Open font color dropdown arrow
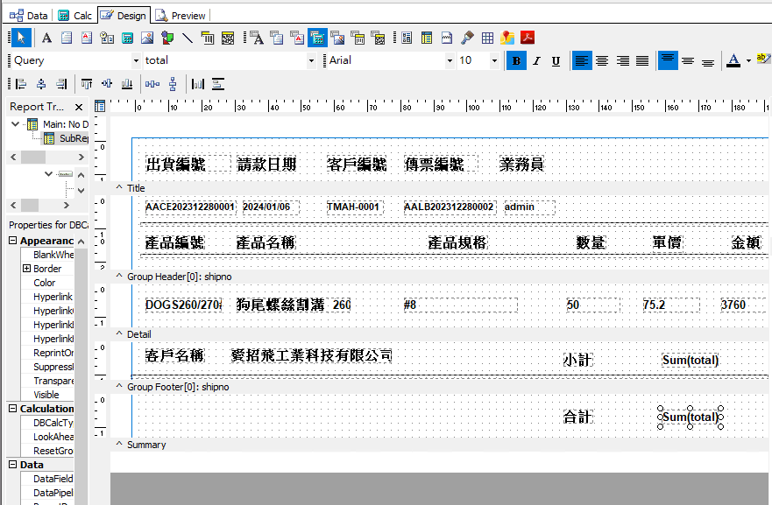 pos(748,61)
